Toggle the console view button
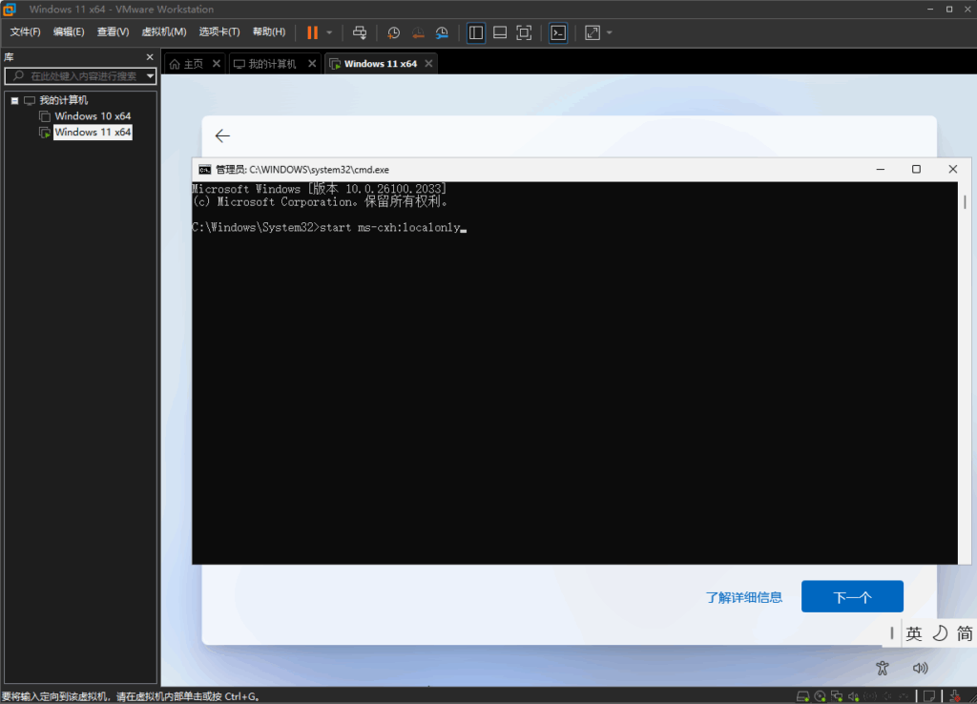977x704 pixels. (x=558, y=32)
